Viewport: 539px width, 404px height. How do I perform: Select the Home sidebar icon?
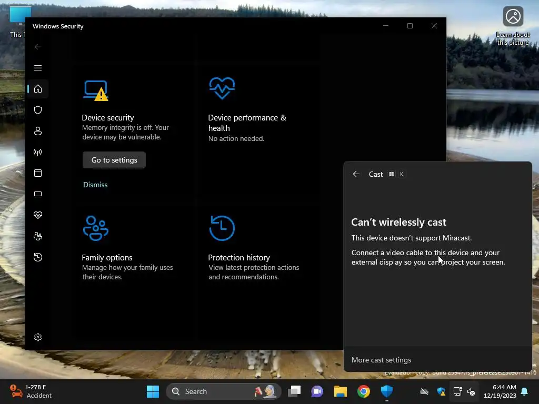tap(38, 88)
